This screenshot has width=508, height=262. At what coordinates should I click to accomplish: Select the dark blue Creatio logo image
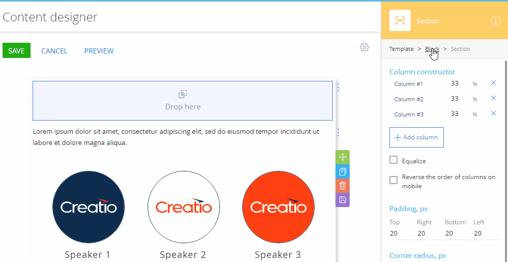tap(89, 207)
